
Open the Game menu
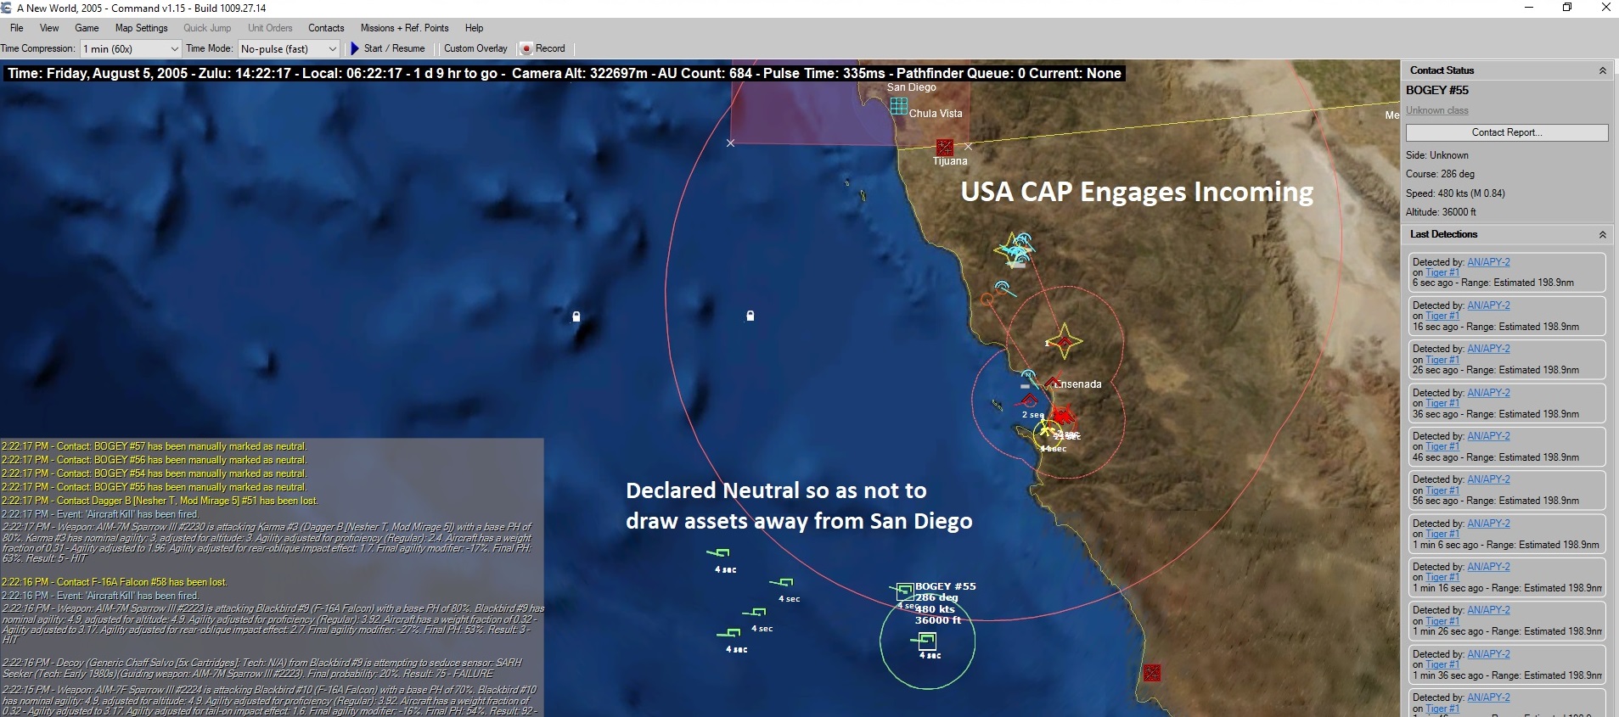pos(87,28)
